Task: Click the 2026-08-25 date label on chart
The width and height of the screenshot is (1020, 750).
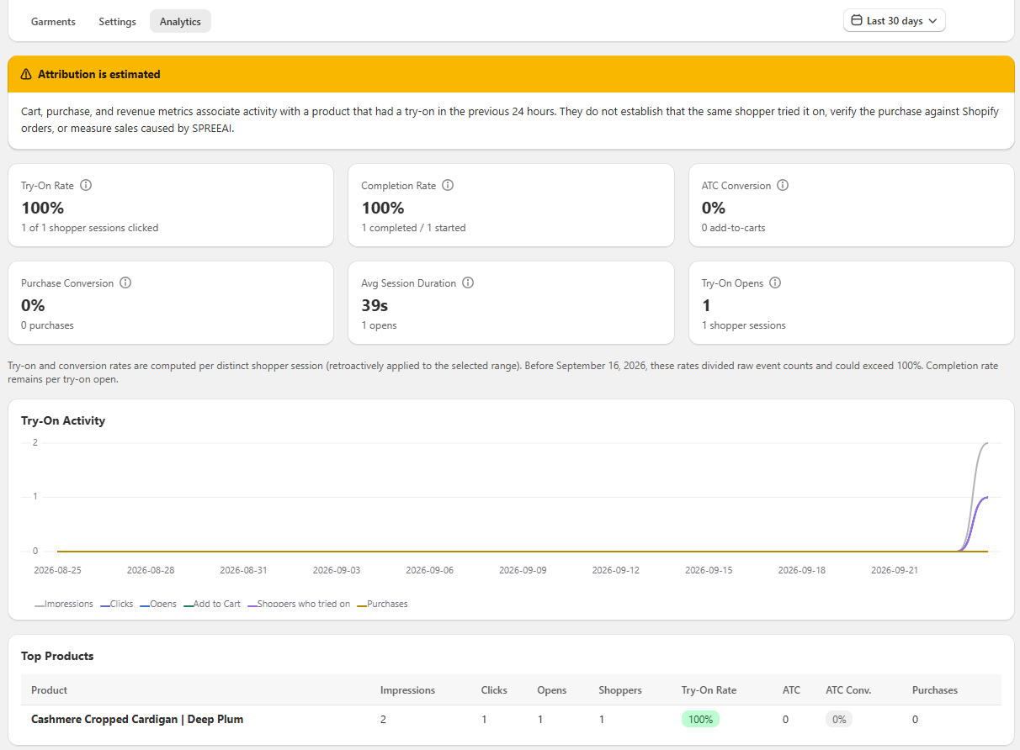Action: [57, 570]
